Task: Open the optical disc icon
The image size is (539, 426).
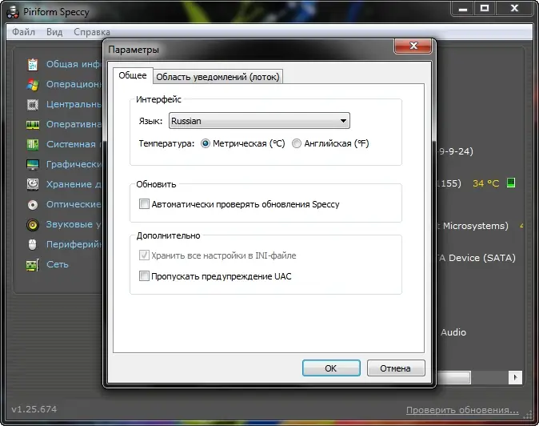Action: click(x=33, y=205)
